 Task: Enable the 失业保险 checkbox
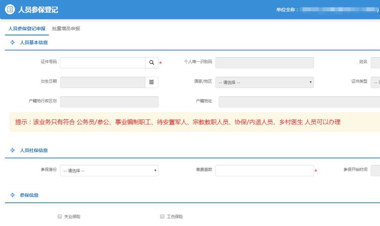pos(59,216)
